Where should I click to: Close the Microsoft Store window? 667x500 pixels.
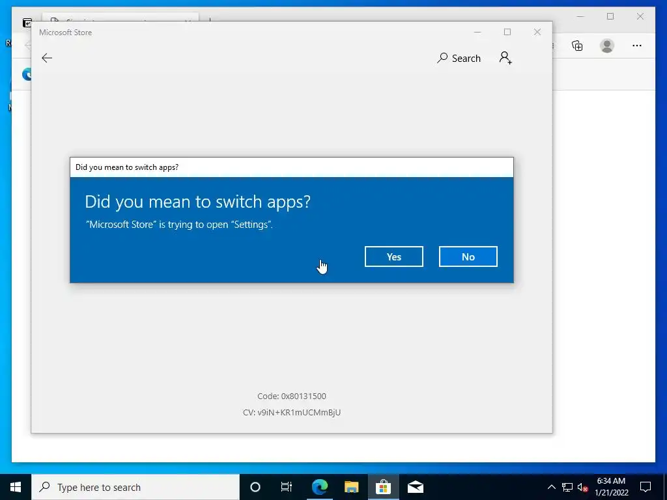(537, 32)
